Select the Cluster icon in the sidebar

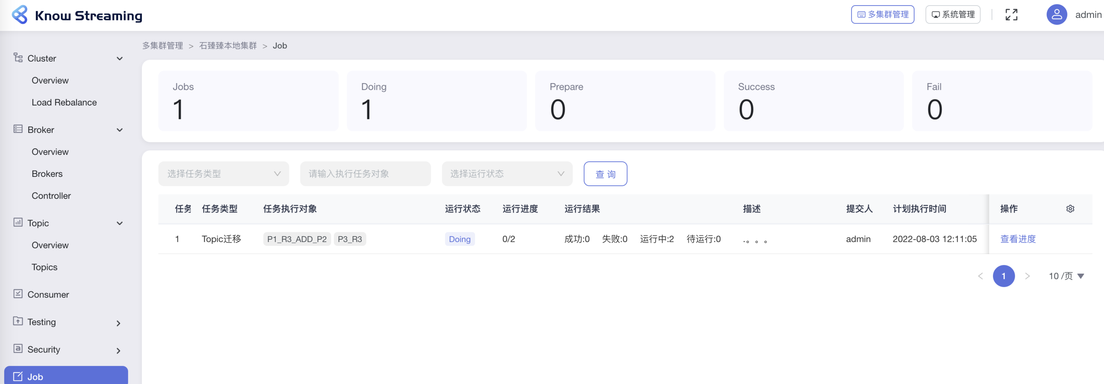[18, 58]
